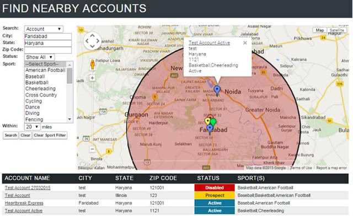Click the map zoom slider track
The height and width of the screenshot is (216, 353).
coord(92,114)
